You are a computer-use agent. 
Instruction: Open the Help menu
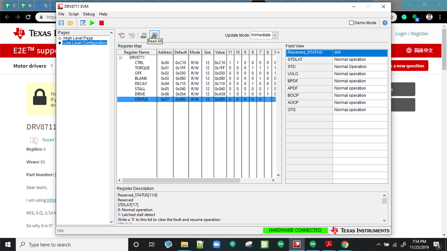tap(103, 14)
